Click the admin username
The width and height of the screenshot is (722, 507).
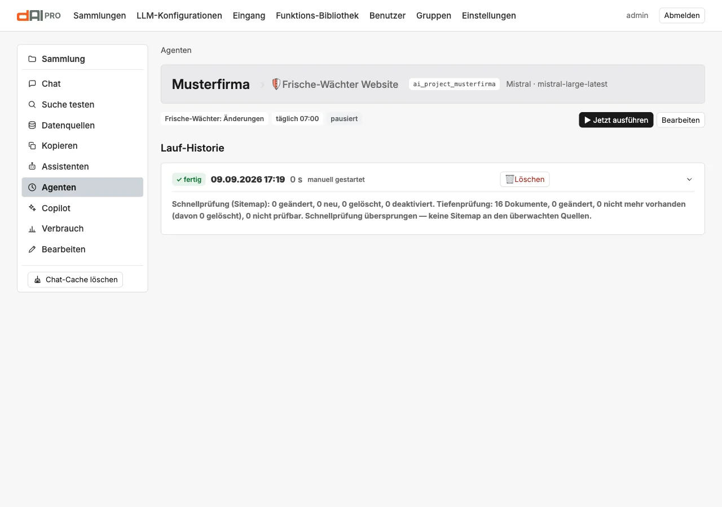(x=637, y=16)
